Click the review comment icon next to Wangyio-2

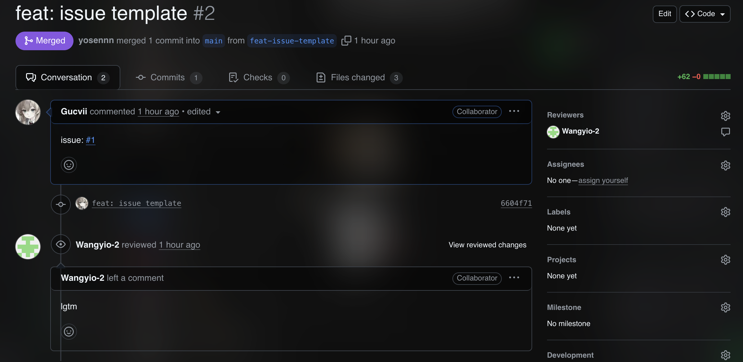tap(725, 132)
